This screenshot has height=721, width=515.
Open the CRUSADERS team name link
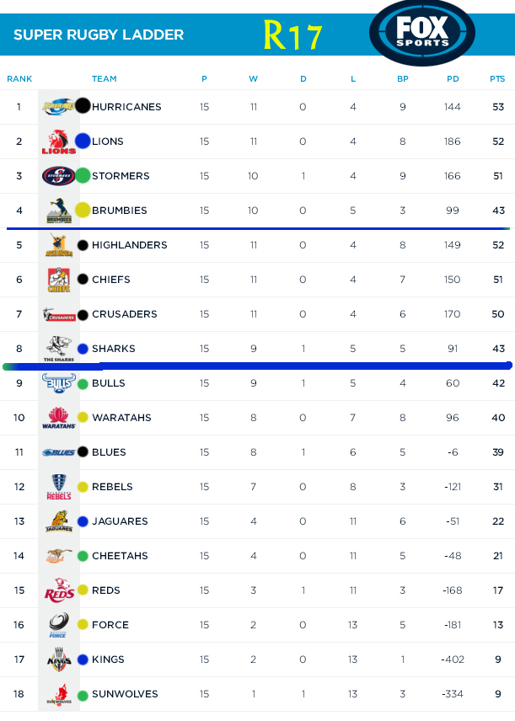(x=124, y=314)
